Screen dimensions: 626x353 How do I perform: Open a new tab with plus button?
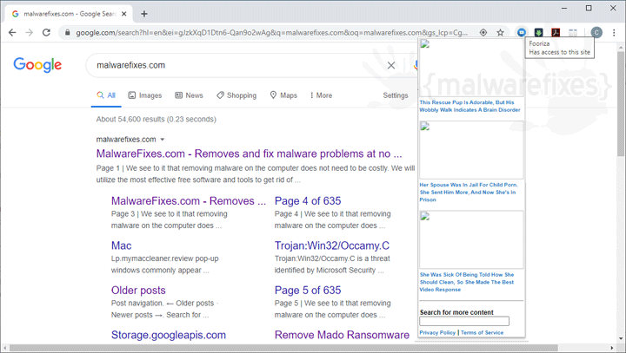click(x=144, y=14)
